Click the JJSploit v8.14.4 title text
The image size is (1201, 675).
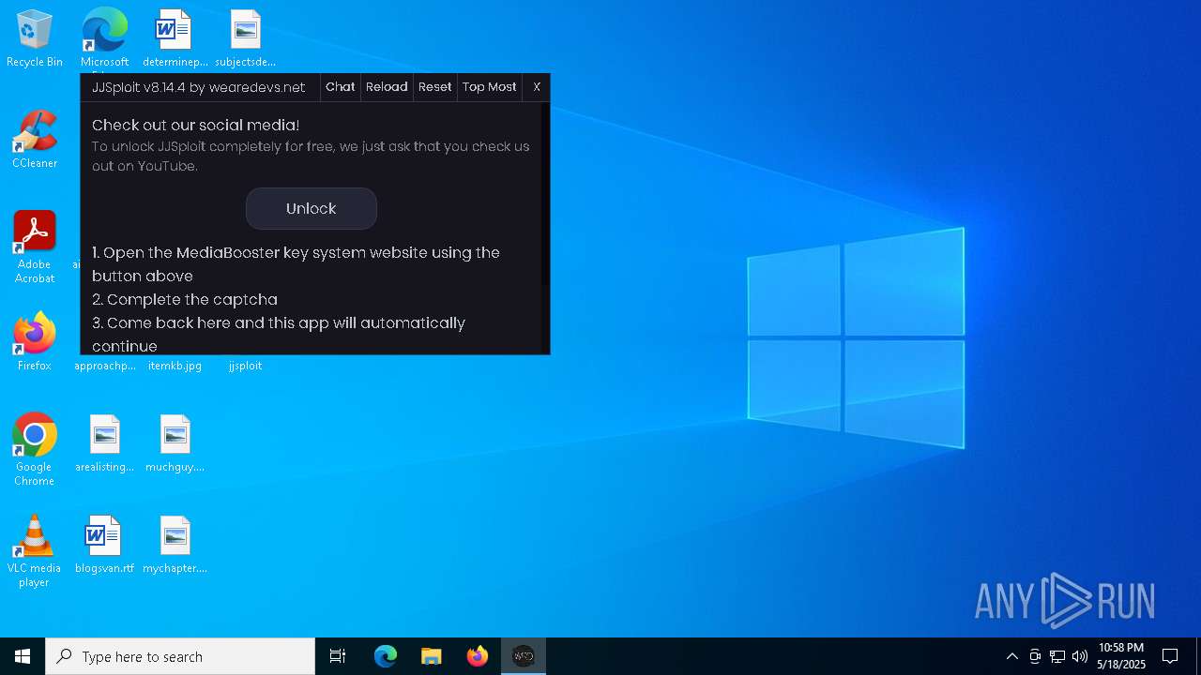(198, 87)
